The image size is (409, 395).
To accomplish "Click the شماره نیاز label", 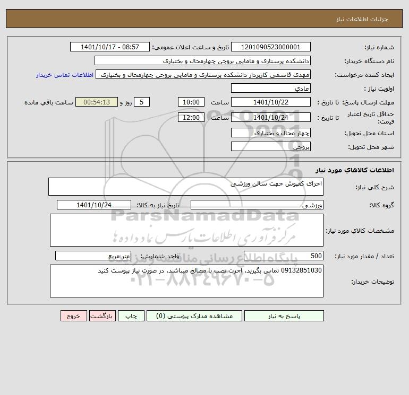I will pyautogui.click(x=379, y=47).
